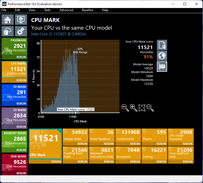Select the CPU Mark 11521 sidebar tile
The height and width of the screenshot is (183, 203).
(x=14, y=69)
